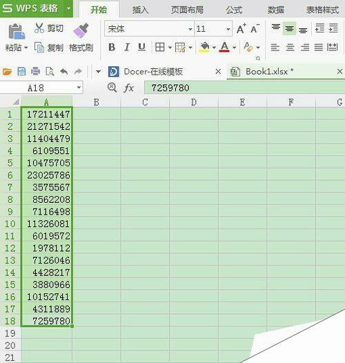Image resolution: width=345 pixels, height=363 pixels.
Task: Click the select-all corner triangle
Action: (x=16, y=102)
